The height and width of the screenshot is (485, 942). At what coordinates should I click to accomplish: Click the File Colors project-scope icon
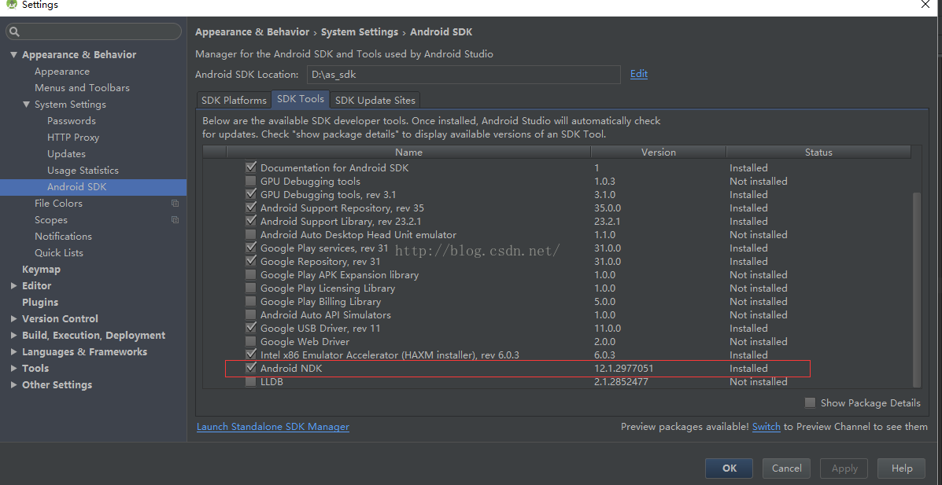click(x=175, y=204)
